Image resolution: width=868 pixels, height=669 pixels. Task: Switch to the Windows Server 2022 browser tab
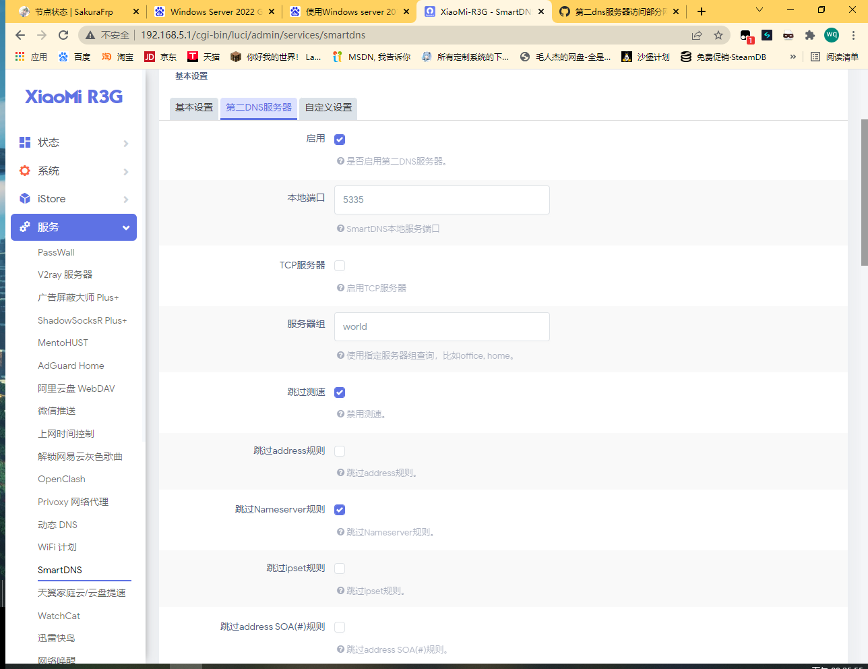click(216, 11)
